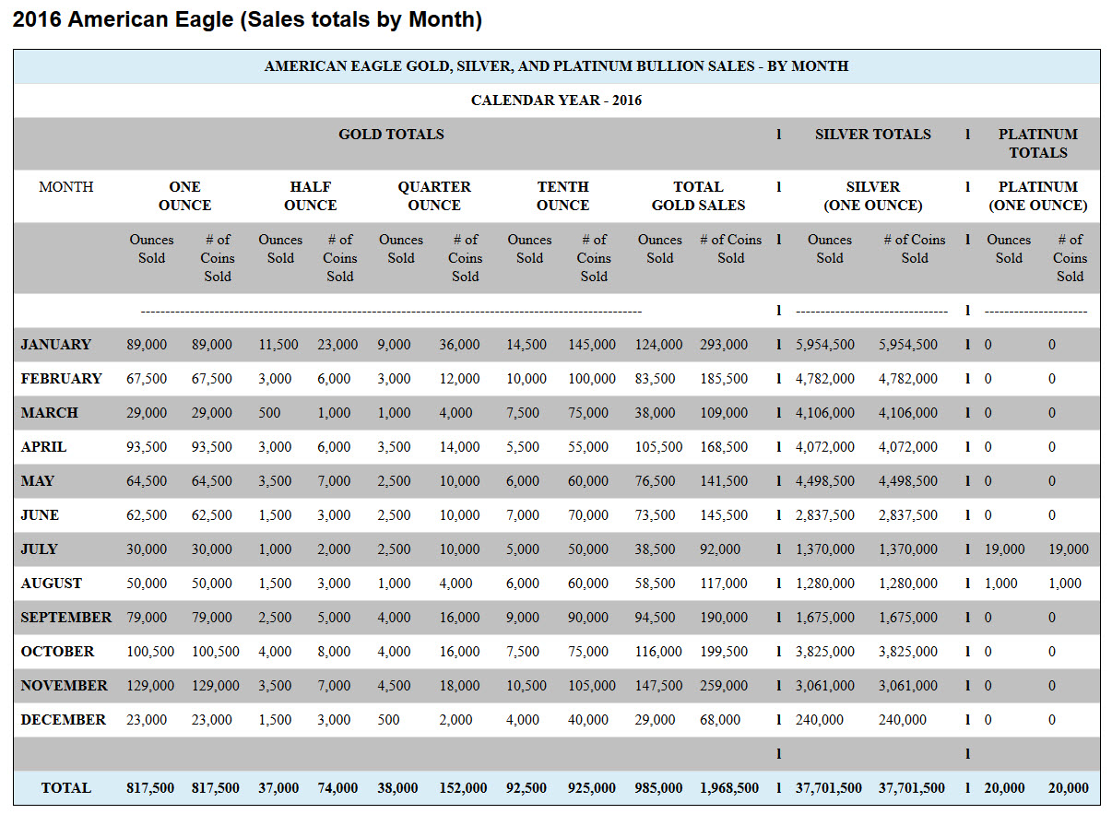Click the NOVEMBER row label
This screenshot has width=1112, height=814.
click(x=64, y=686)
